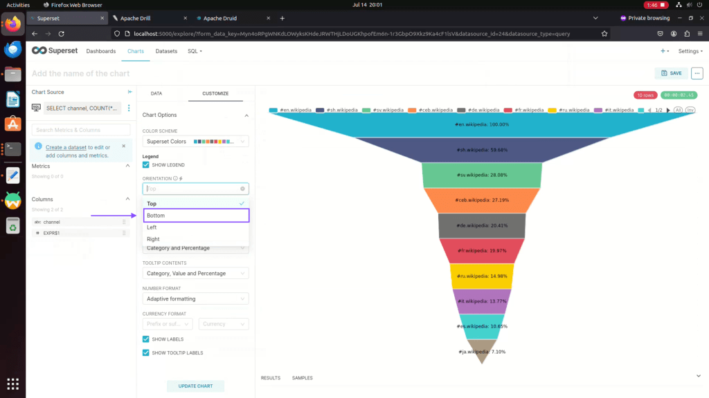Select Bottom from the orientation dropdown

[196, 216]
